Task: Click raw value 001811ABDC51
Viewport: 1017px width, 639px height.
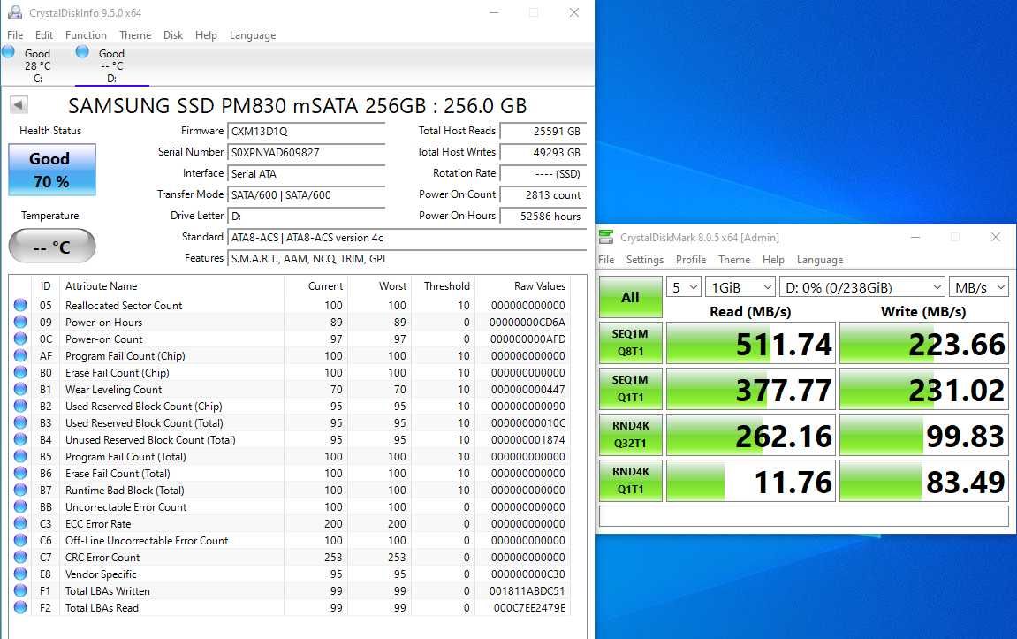Action: [527, 591]
